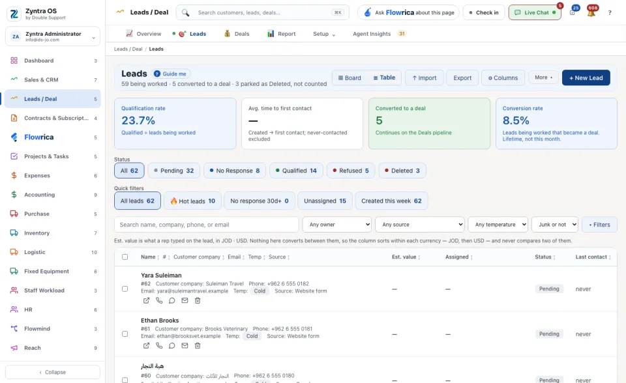Open the Any source dropdown
Viewport: 626px width, 383px height.
pyautogui.click(x=419, y=225)
